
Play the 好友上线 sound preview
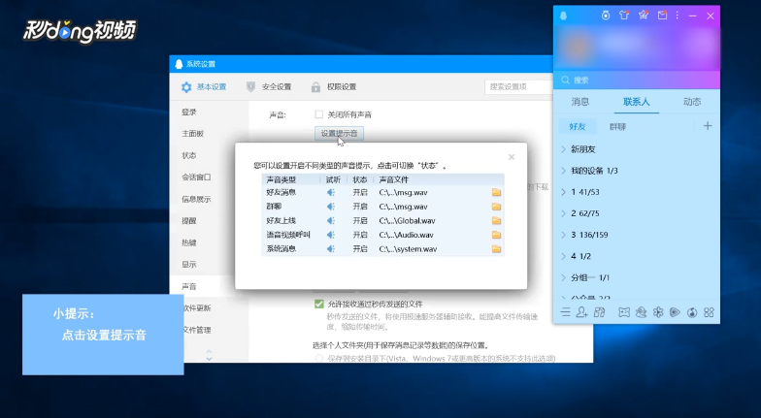331,221
